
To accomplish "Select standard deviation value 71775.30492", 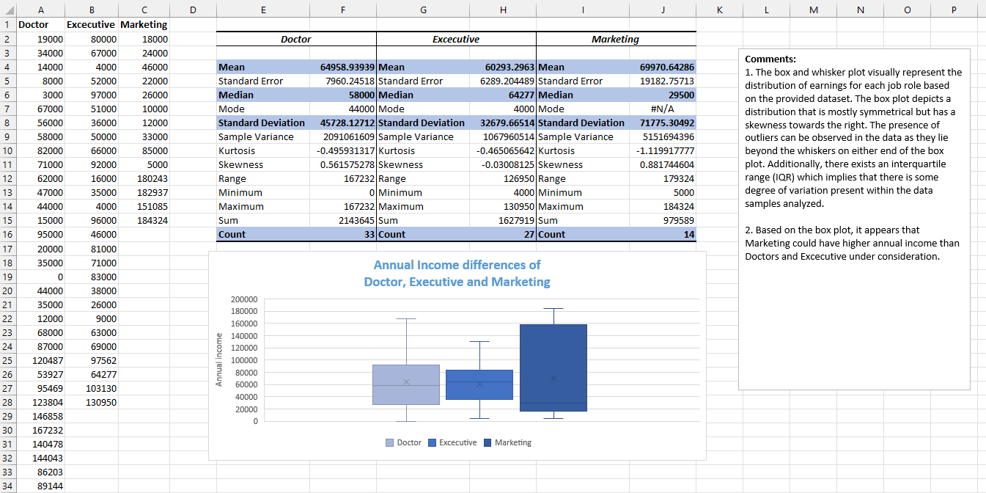I will [663, 123].
